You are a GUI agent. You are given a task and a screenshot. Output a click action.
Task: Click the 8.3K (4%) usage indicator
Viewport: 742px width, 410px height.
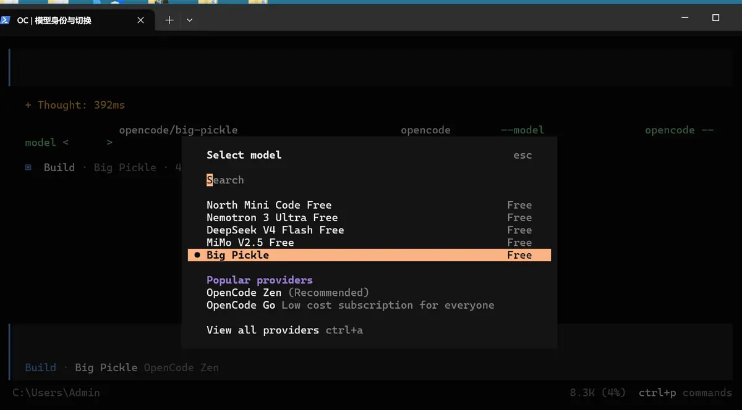coord(598,393)
